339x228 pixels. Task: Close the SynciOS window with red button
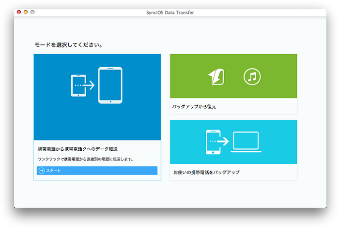coord(19,12)
